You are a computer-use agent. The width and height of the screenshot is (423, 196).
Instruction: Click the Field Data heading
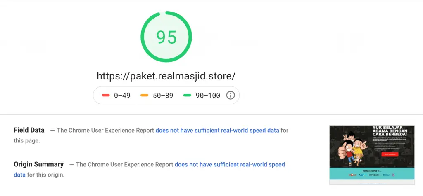point(29,130)
